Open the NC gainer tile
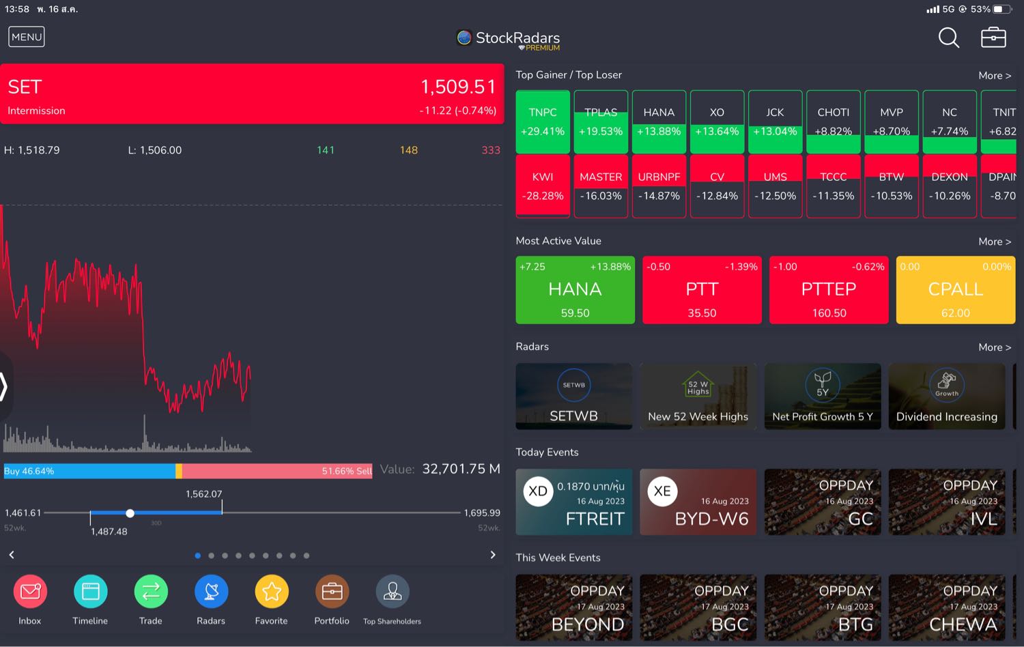This screenshot has width=1024, height=647. coord(950,121)
